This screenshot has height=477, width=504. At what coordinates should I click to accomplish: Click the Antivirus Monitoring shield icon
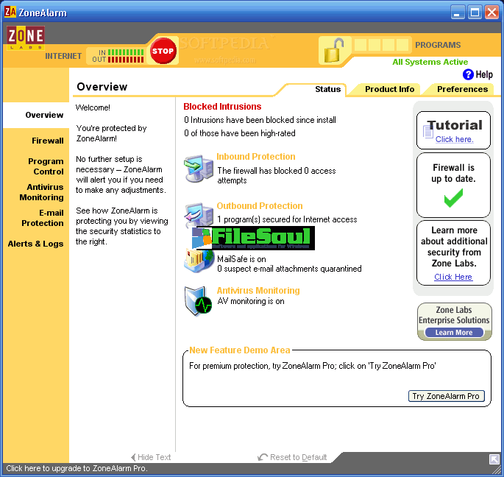198,301
